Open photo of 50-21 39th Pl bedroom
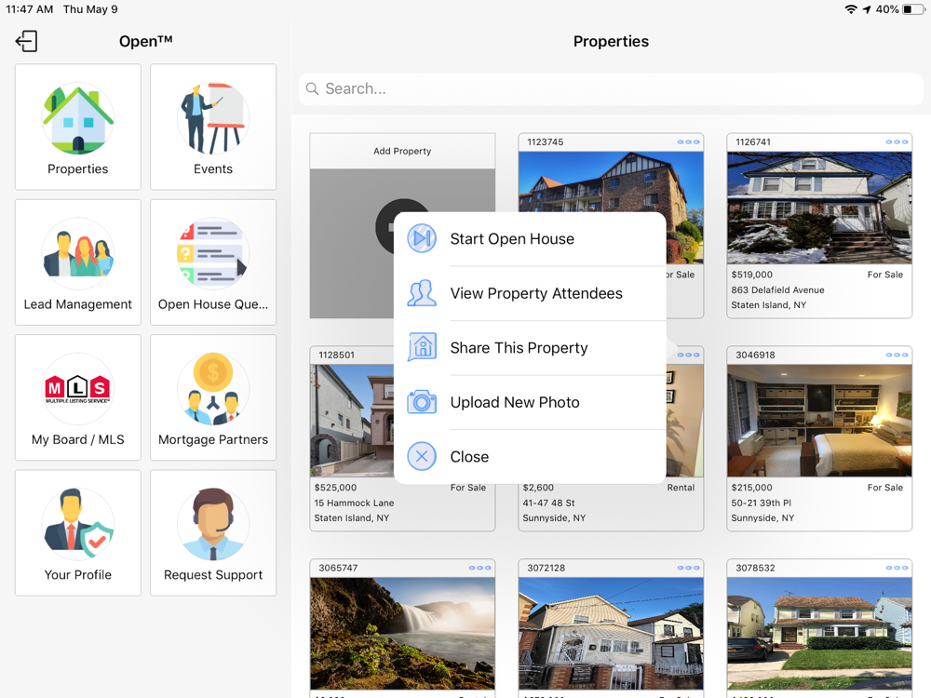The height and width of the screenshot is (698, 931). click(819, 421)
